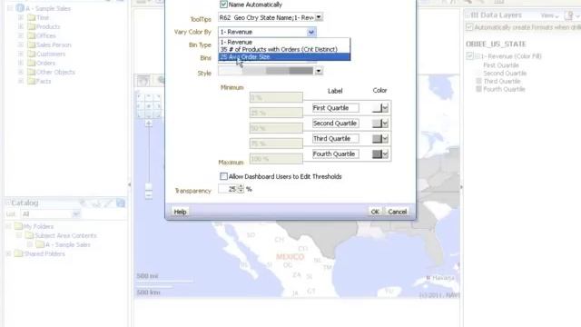Uncheck the 1- Revenue (Color Fill) layer checkbox
This screenshot has height=327, width=581.
(x=469, y=56)
